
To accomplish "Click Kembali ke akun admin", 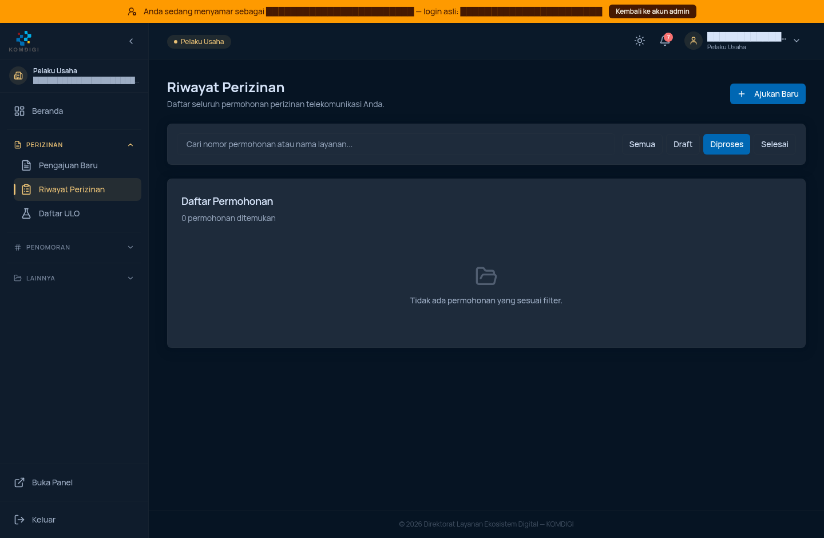I will (x=652, y=11).
